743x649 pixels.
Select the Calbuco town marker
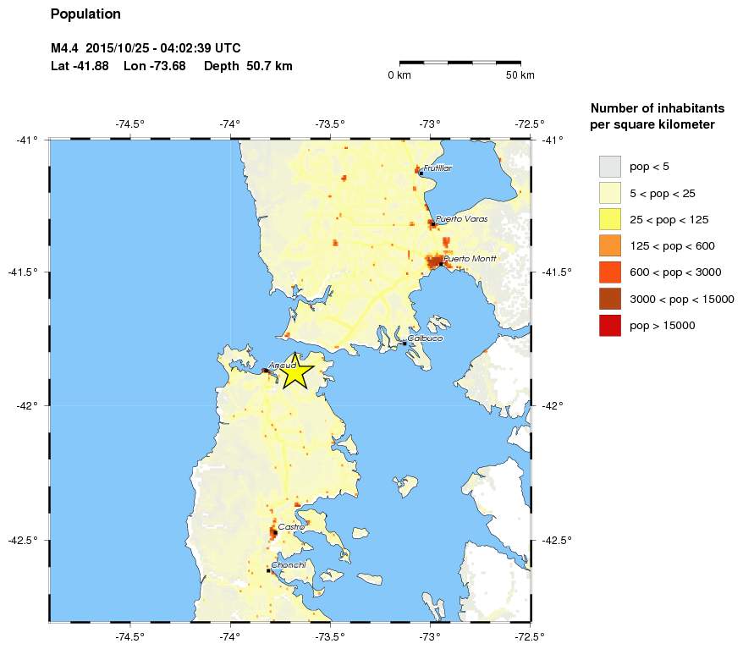[405, 343]
